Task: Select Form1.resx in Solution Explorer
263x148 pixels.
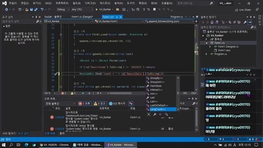Action: click(224, 50)
